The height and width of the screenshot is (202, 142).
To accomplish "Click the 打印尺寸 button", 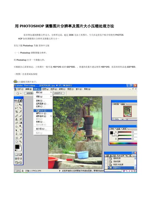I will click(58, 93).
